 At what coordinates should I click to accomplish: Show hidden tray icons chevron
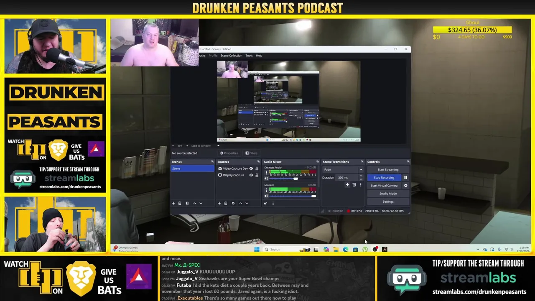478,250
